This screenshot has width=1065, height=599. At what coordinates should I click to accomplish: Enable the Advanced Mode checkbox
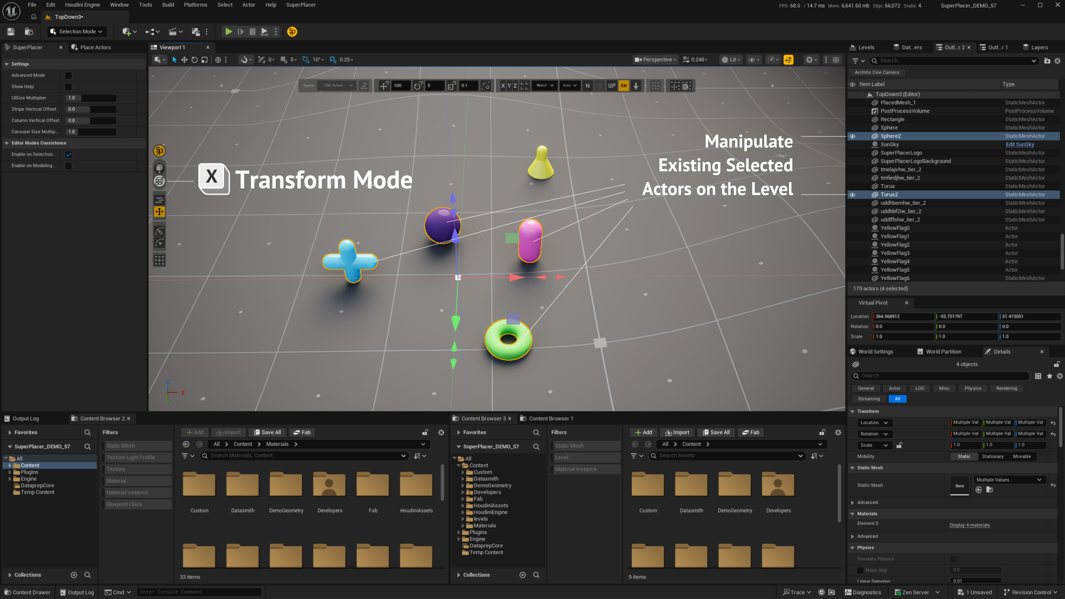[x=68, y=75]
